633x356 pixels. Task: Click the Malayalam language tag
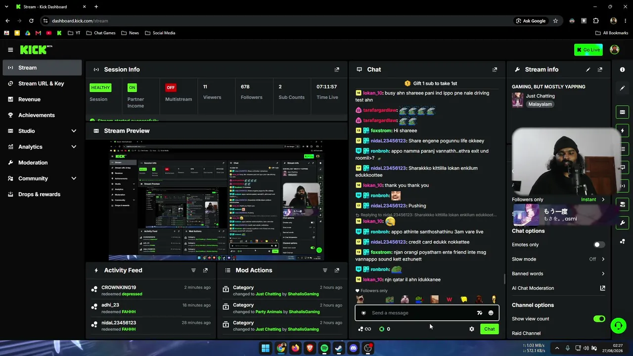(540, 104)
